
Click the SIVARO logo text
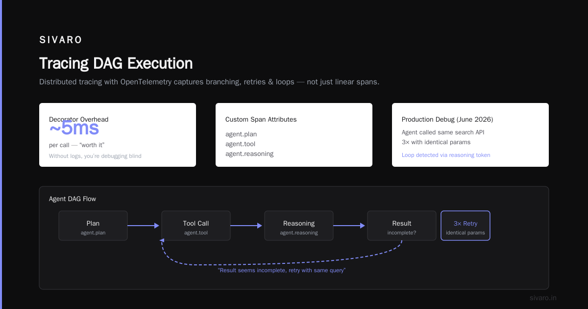(x=61, y=40)
